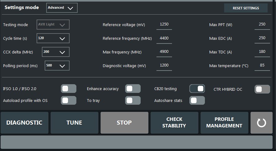
Task: Open PROFILE MANAGEMENT
Action: (224, 123)
